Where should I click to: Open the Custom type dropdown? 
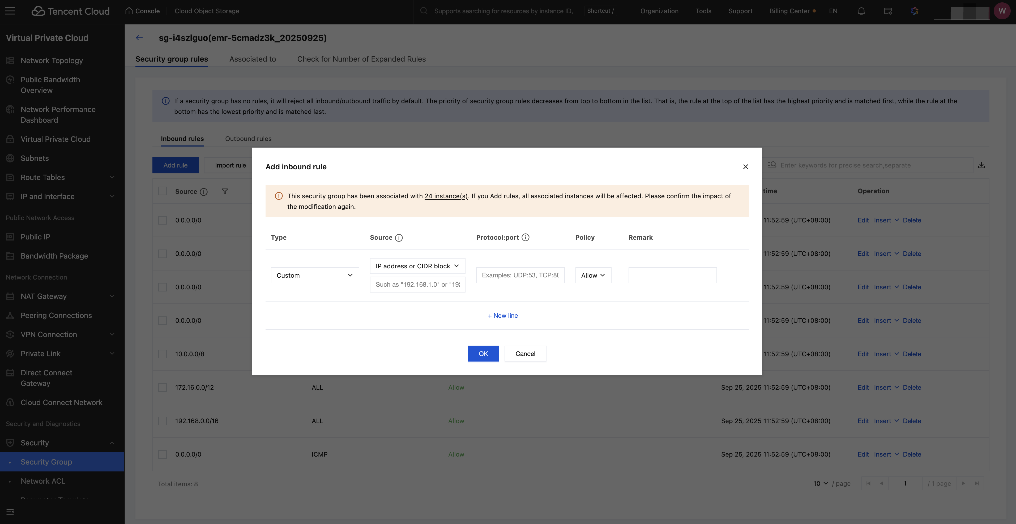click(x=315, y=275)
